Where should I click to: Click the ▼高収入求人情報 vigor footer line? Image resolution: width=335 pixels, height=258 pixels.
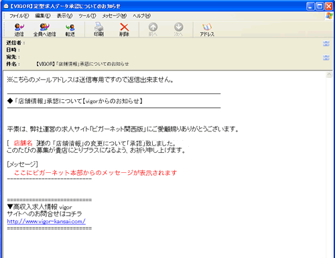pyautogui.click(x=40, y=207)
